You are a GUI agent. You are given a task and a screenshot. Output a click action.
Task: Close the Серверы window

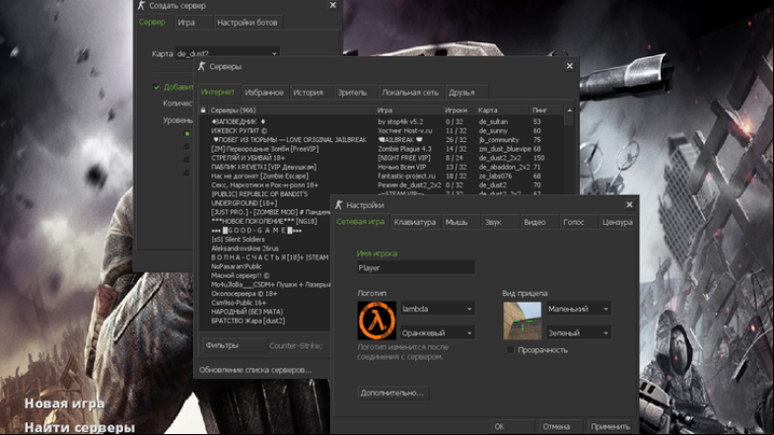coord(570,66)
